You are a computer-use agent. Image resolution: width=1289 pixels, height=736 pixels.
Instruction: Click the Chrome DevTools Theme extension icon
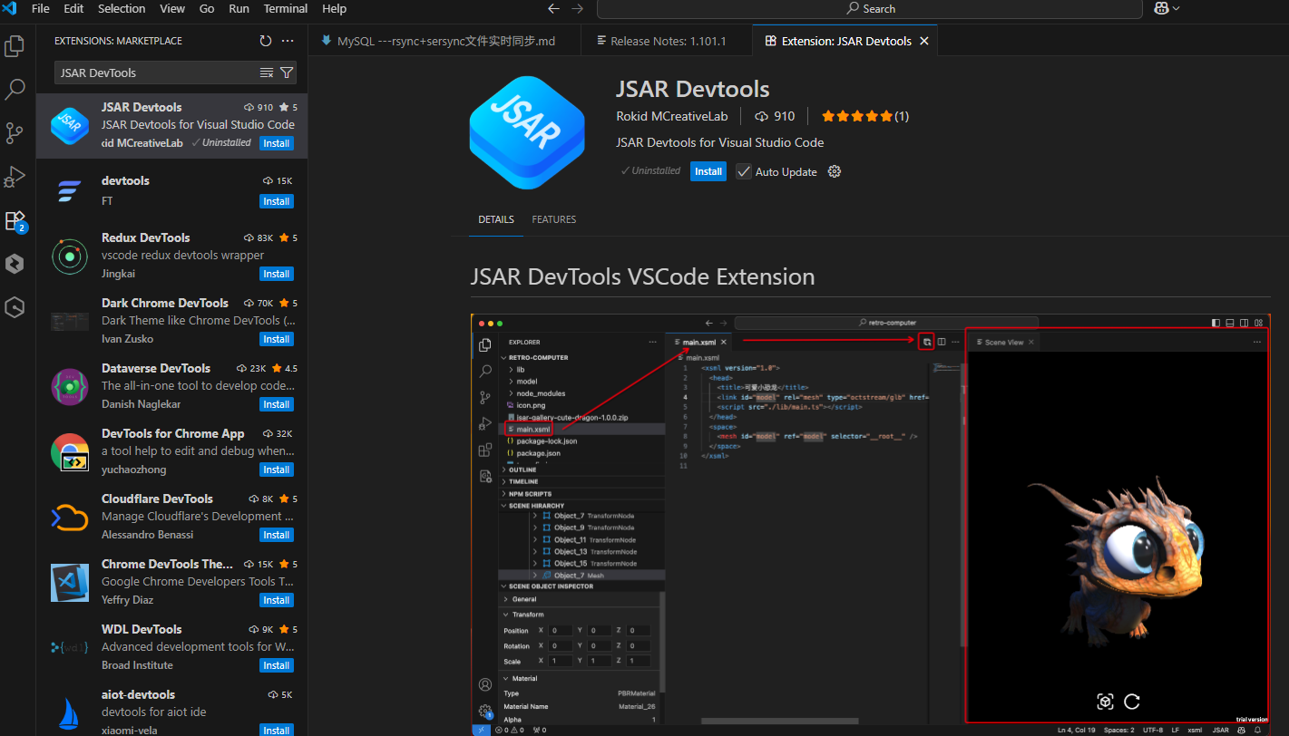70,583
